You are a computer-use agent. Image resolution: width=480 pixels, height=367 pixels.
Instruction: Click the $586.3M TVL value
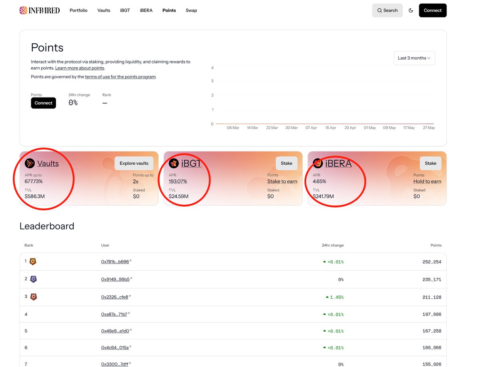[x=34, y=196]
